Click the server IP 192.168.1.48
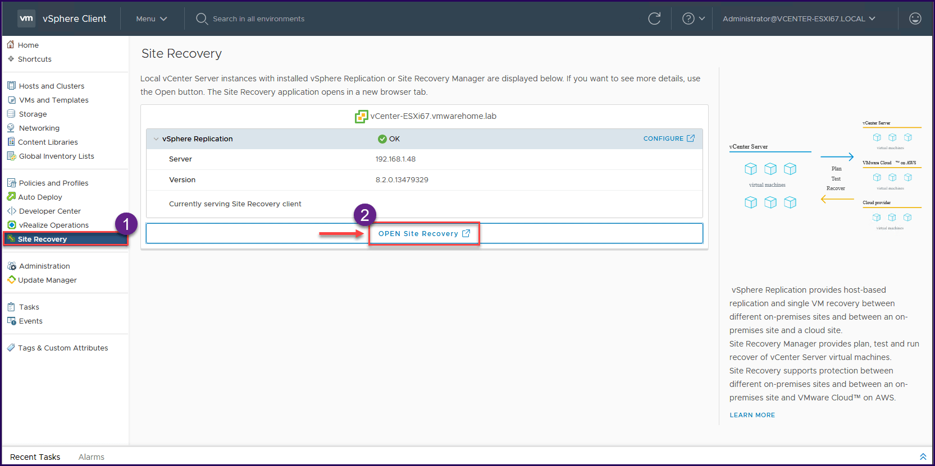Screen dimensions: 935x466 [395, 159]
